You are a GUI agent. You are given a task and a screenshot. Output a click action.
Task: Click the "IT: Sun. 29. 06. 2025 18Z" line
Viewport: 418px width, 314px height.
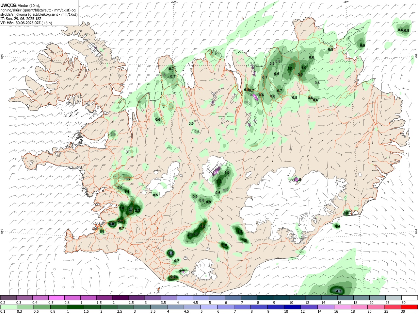tap(21, 19)
